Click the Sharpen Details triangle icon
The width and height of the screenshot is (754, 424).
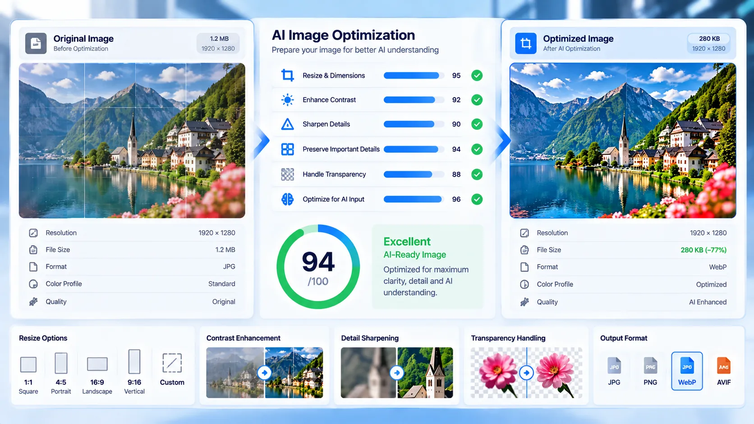point(287,124)
